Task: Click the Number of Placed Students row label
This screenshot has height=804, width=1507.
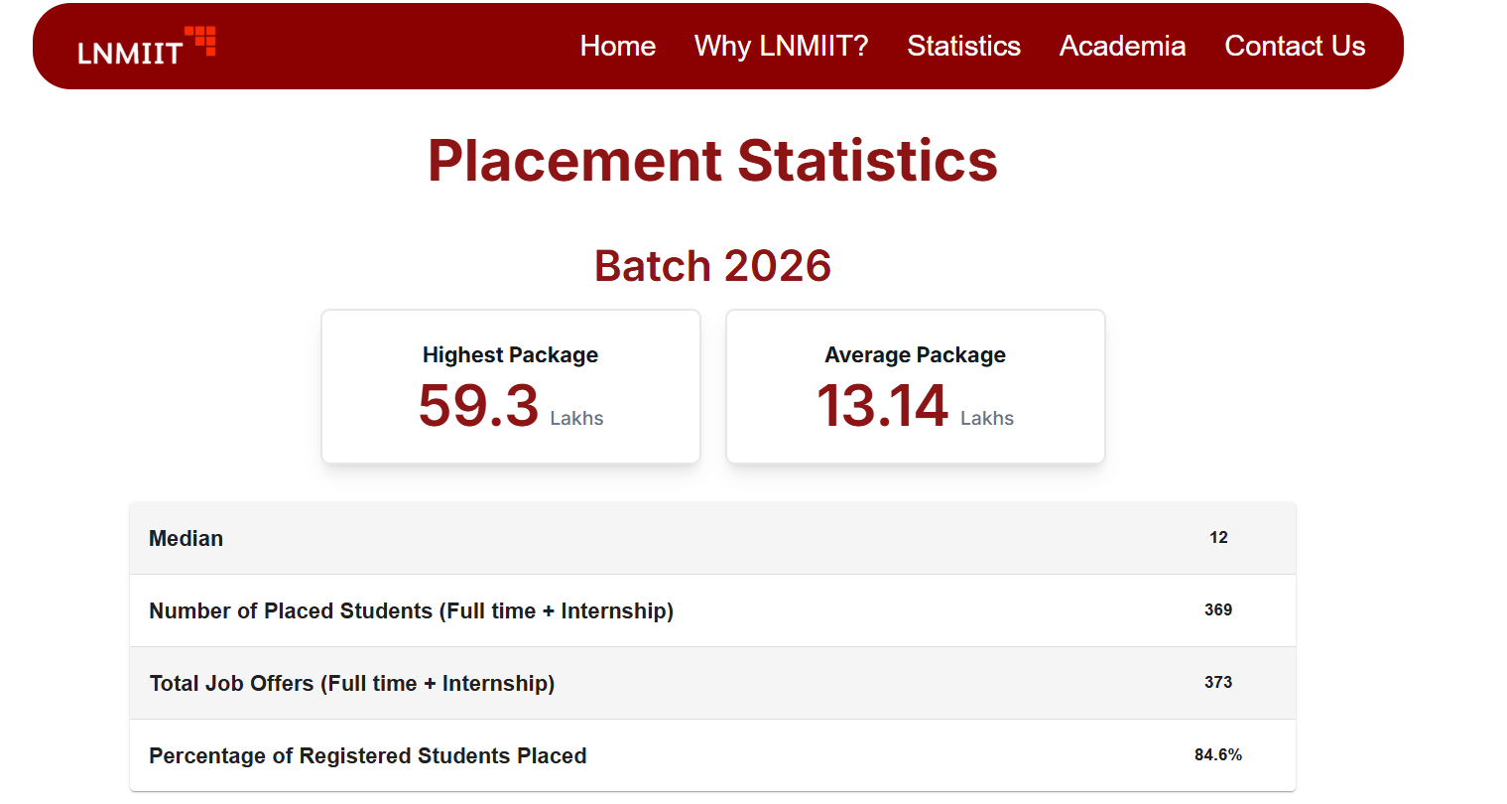Action: point(411,610)
